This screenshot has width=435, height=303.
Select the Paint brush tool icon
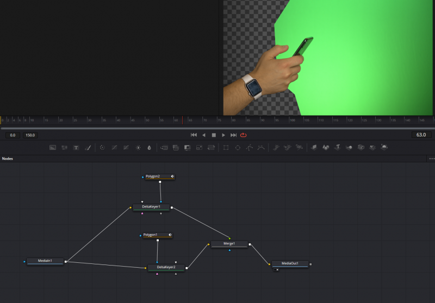click(88, 147)
